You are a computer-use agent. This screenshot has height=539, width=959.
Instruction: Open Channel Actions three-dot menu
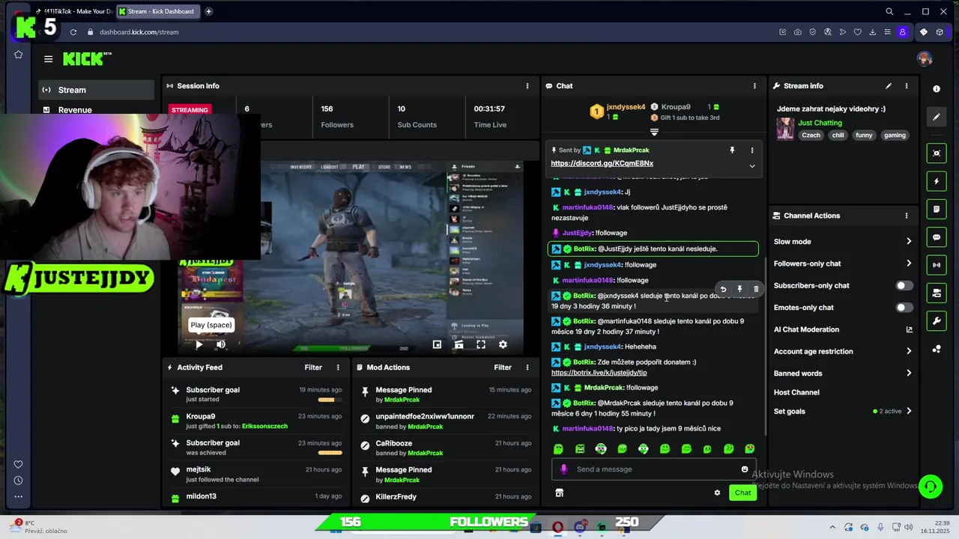click(907, 216)
